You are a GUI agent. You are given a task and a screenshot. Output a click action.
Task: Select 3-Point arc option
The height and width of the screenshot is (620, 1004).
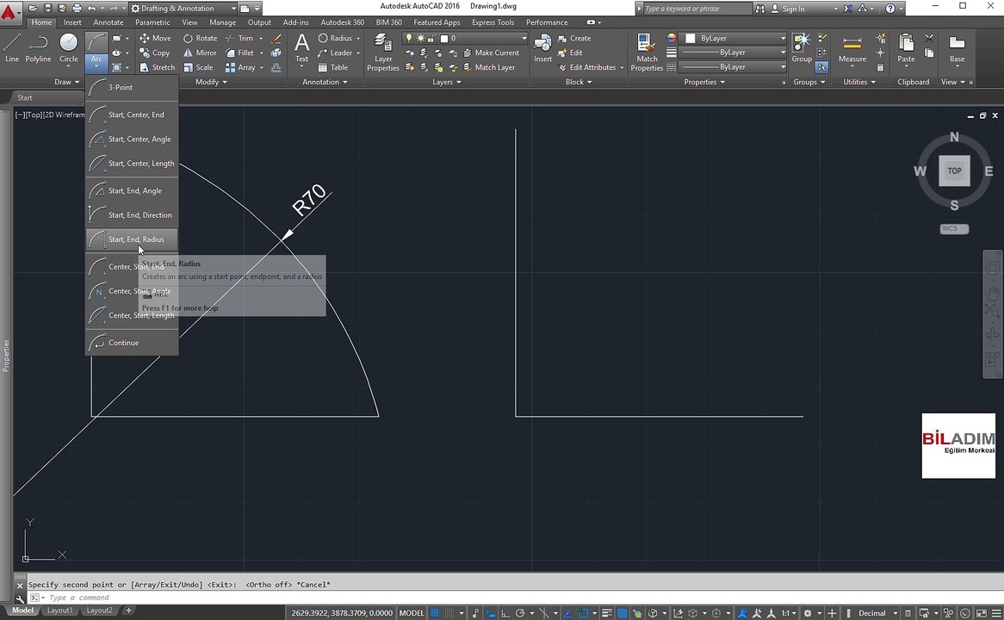point(132,87)
